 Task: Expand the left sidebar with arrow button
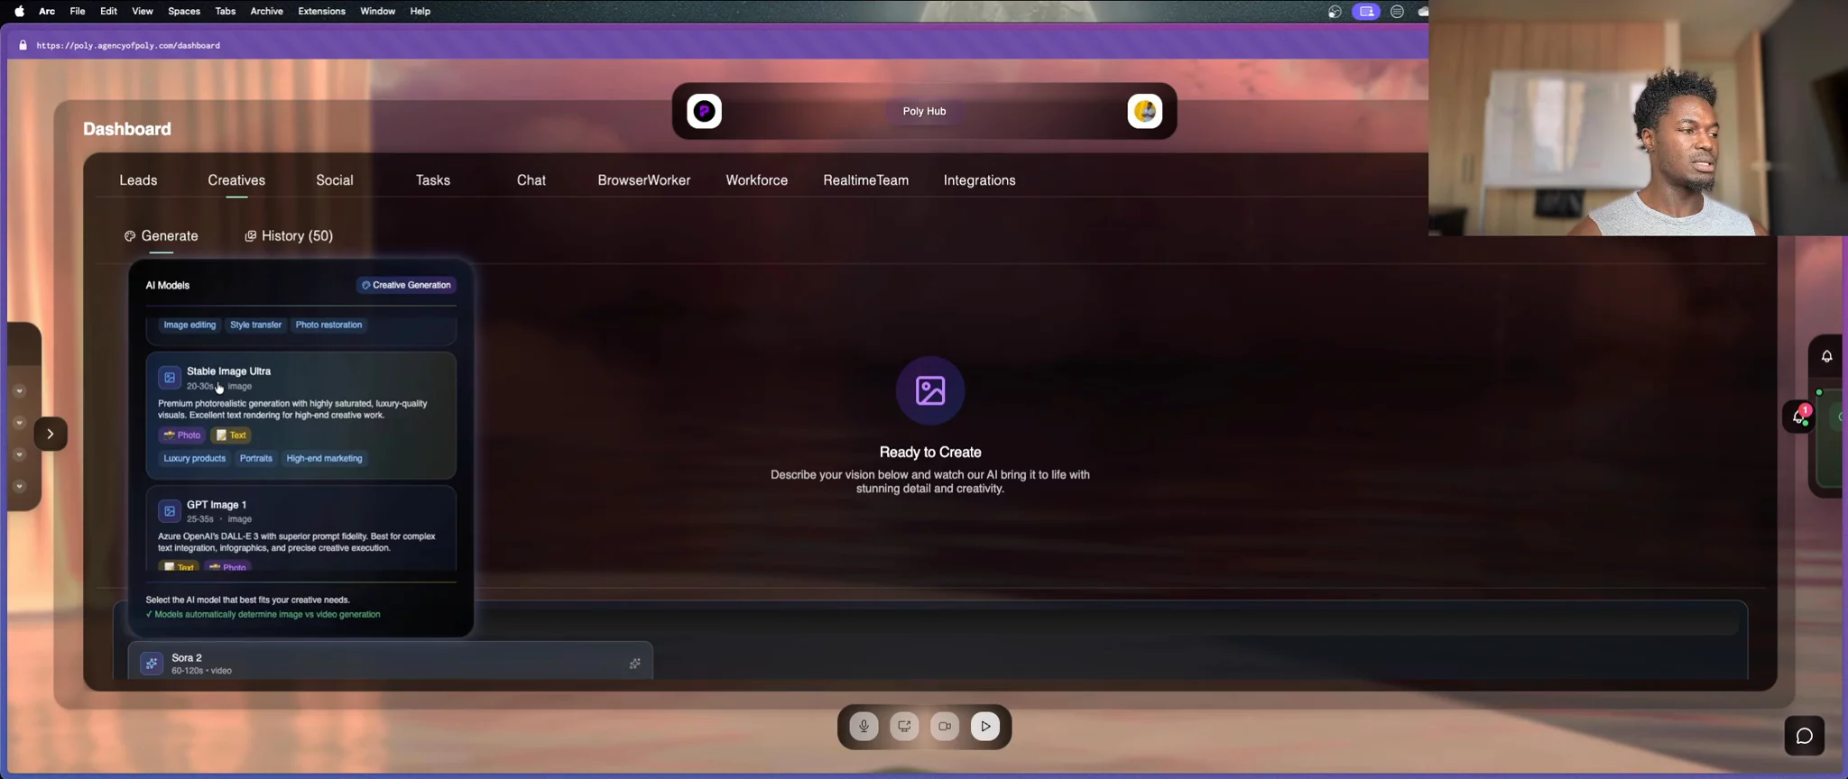(x=51, y=435)
